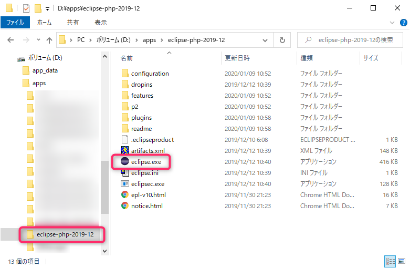Select the eclipsec.exe application icon
The image size is (410, 268).
coord(125,183)
